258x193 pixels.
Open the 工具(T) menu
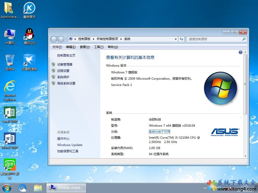tap(99, 47)
